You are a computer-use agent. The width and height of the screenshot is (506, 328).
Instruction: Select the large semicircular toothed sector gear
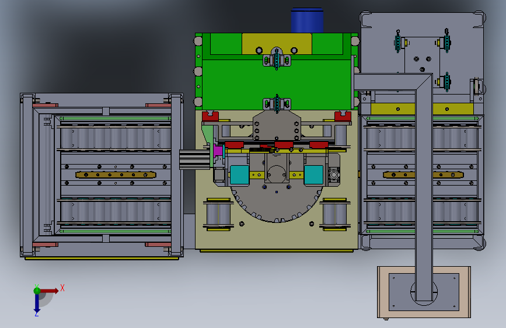[276, 204]
